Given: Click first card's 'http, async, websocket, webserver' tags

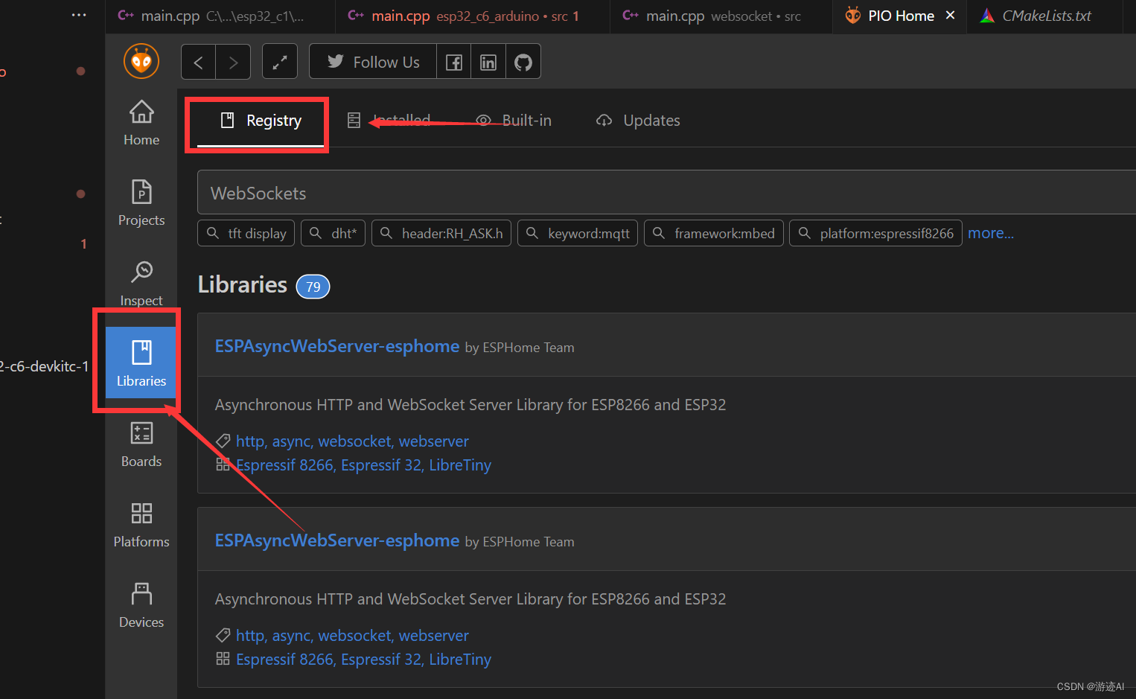Looking at the screenshot, I should pos(352,441).
